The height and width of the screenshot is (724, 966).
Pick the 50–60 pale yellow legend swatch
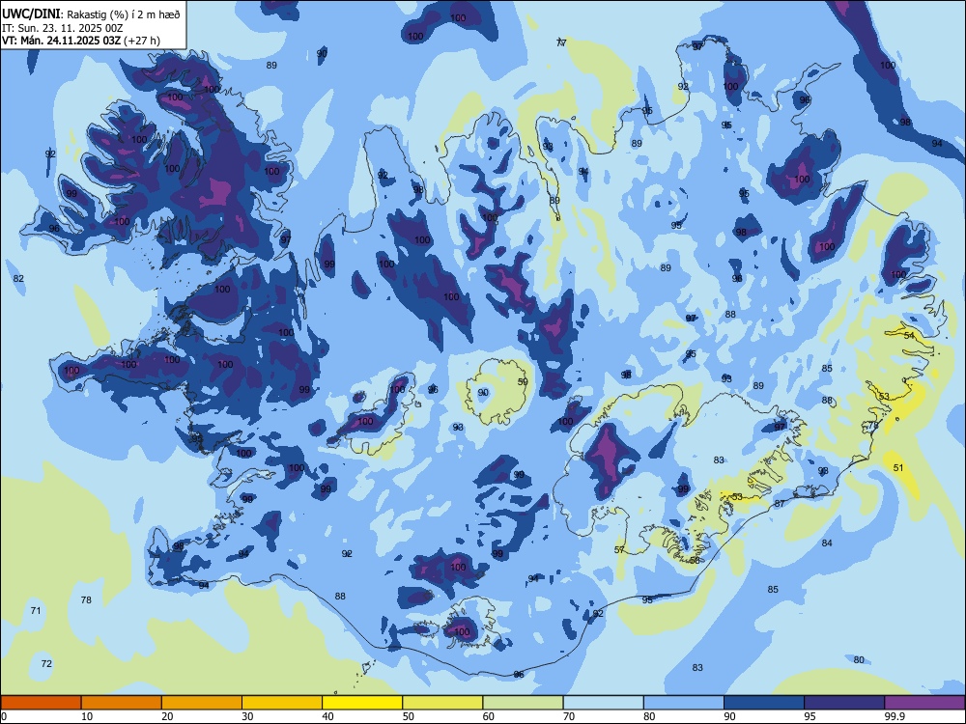(x=443, y=703)
